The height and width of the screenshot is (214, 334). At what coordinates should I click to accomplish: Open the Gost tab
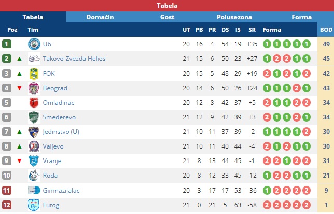tap(167, 17)
